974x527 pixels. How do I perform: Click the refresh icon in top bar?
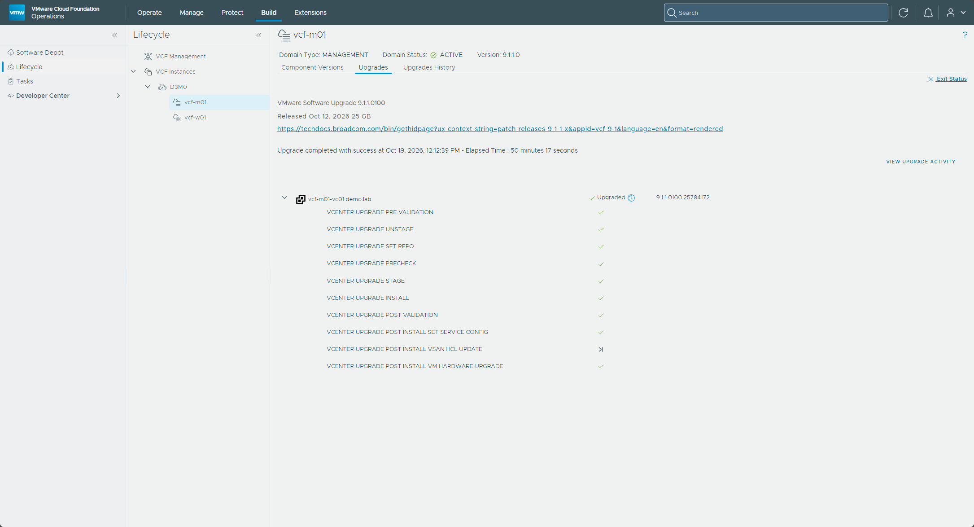(903, 13)
